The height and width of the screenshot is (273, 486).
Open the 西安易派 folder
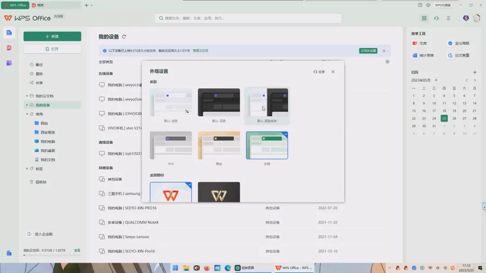tap(48, 132)
